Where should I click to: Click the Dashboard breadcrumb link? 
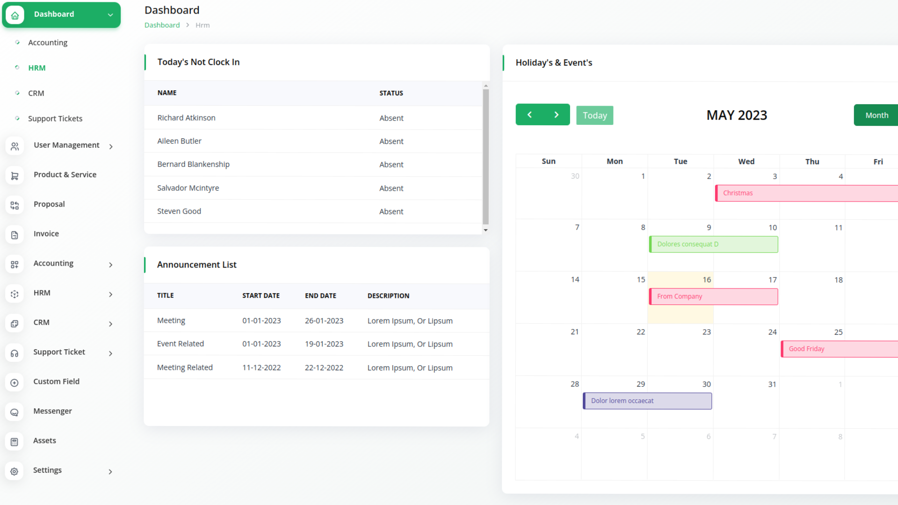162,25
